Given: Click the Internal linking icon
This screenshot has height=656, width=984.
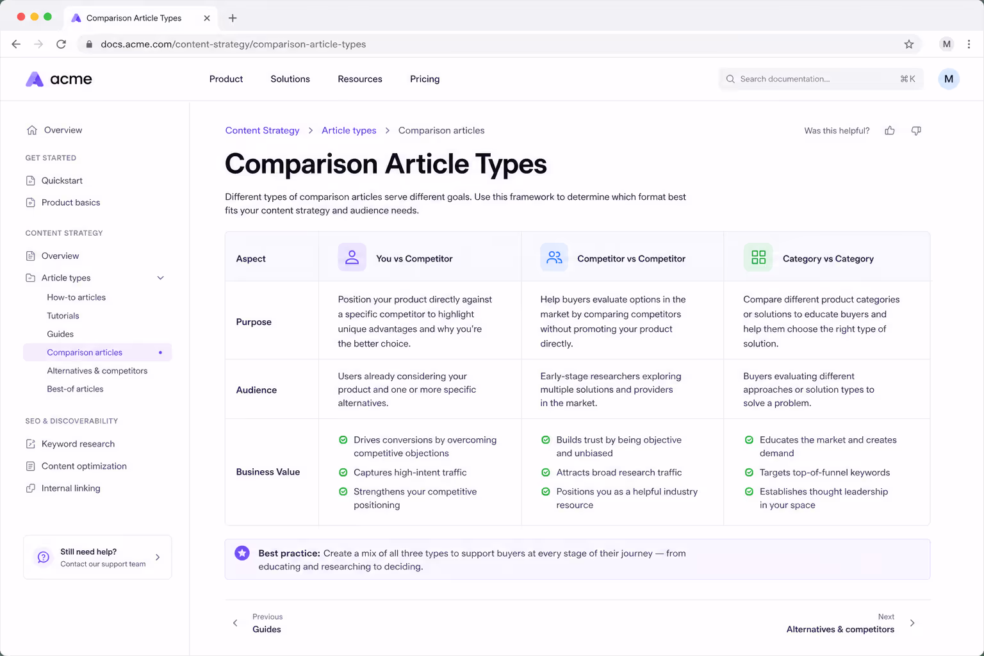Looking at the screenshot, I should (x=30, y=488).
